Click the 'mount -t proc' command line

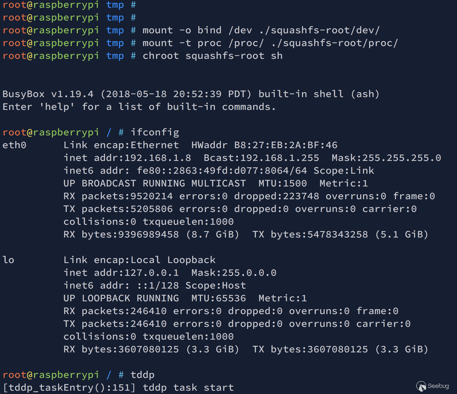pos(270,43)
